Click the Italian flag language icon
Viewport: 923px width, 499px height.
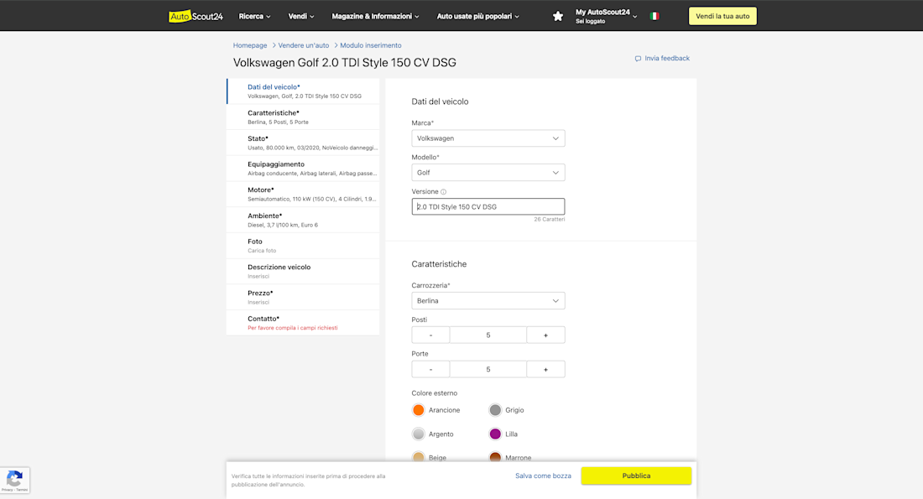[x=654, y=16]
